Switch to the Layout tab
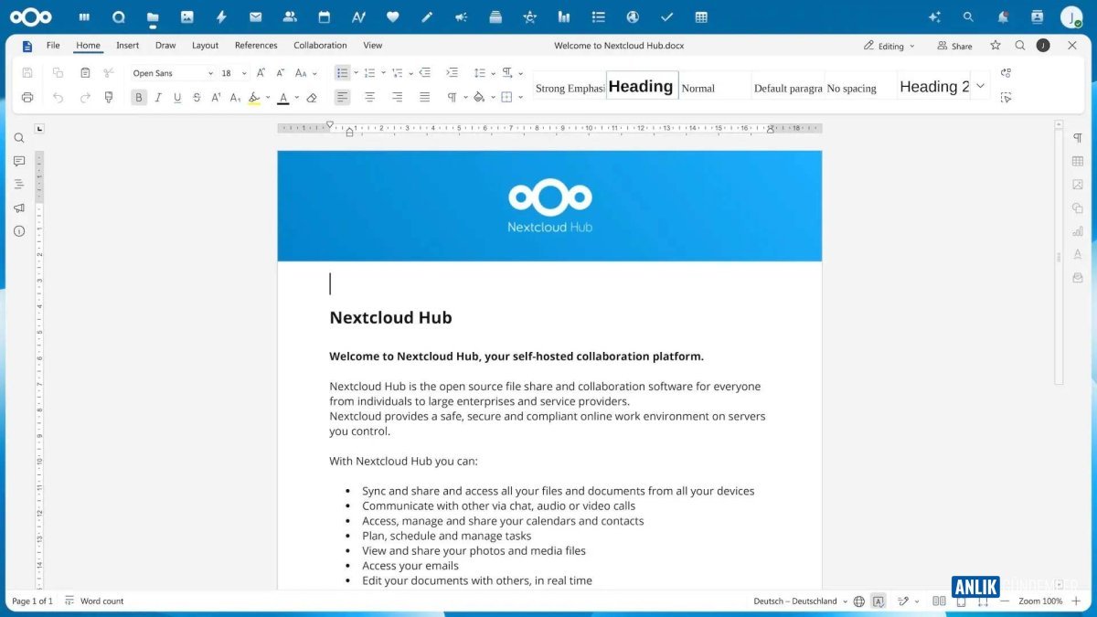Image resolution: width=1097 pixels, height=617 pixels. tap(205, 45)
